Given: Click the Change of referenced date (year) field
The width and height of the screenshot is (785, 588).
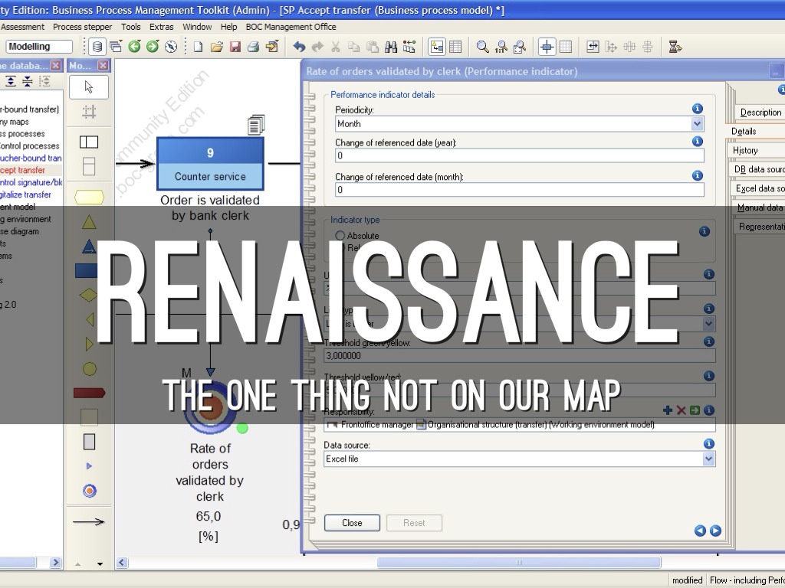Looking at the screenshot, I should [519, 155].
